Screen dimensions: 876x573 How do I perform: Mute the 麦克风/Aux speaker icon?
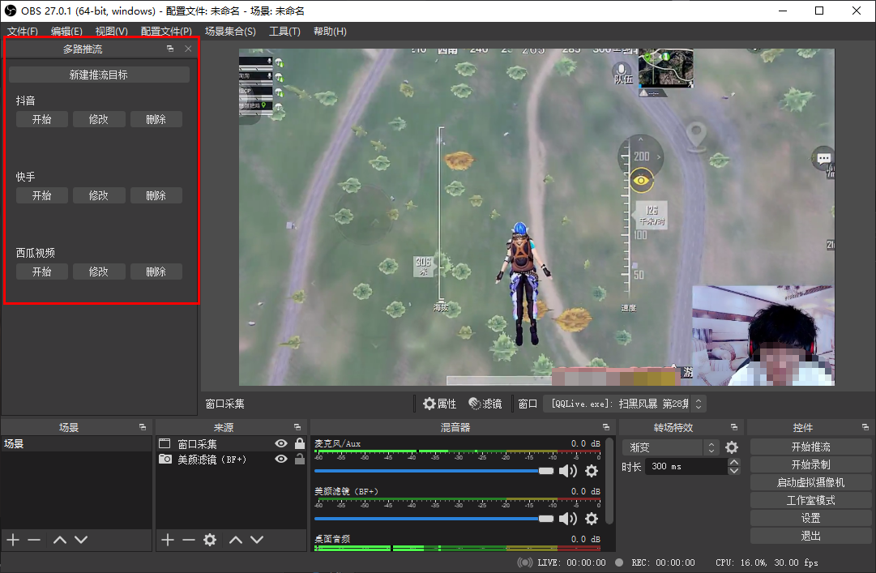point(568,471)
